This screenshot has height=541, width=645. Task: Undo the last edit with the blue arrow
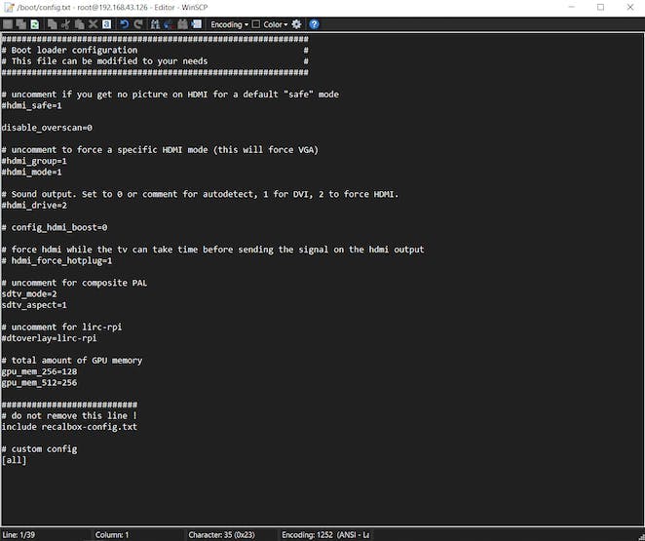click(x=125, y=24)
